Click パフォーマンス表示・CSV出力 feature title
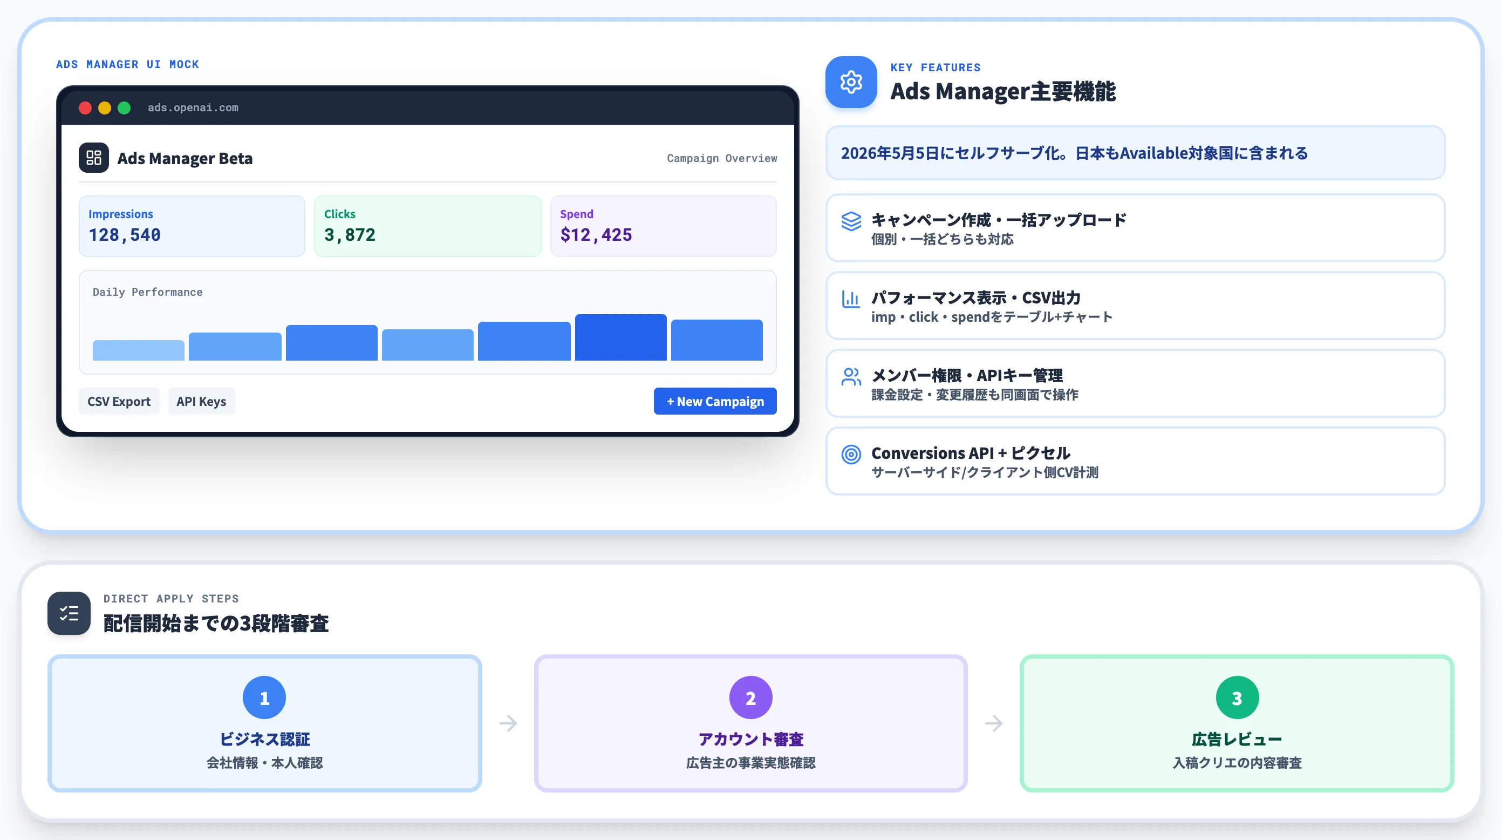The height and width of the screenshot is (840, 1502). pyautogui.click(x=975, y=297)
